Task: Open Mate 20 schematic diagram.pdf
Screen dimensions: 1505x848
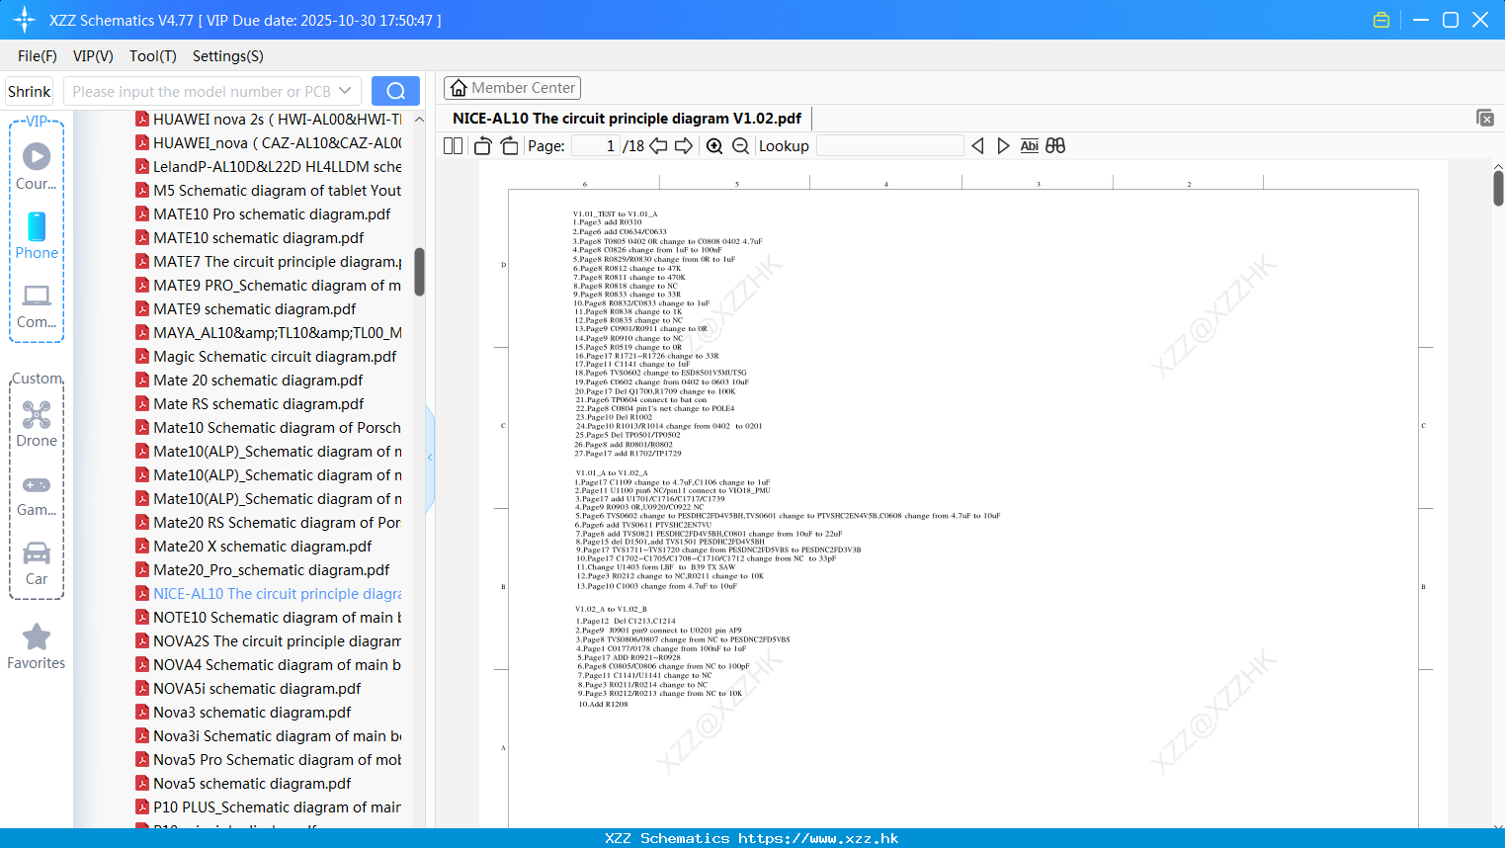Action: [x=258, y=381]
